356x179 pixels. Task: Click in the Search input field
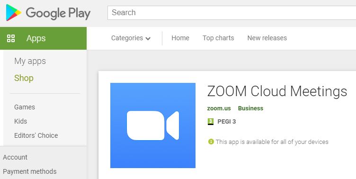[231, 13]
